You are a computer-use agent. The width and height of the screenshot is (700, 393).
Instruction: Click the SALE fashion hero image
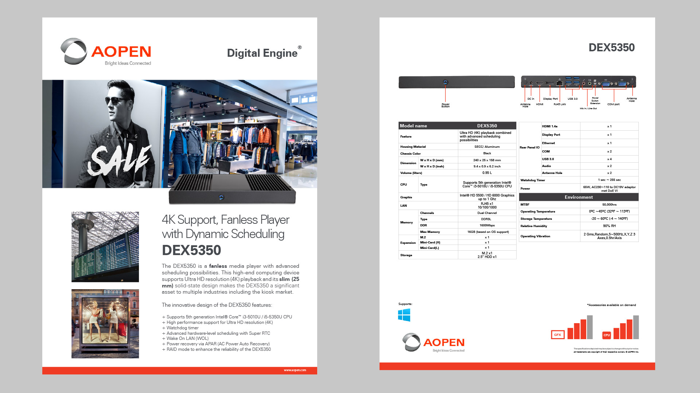pyautogui.click(x=180, y=134)
